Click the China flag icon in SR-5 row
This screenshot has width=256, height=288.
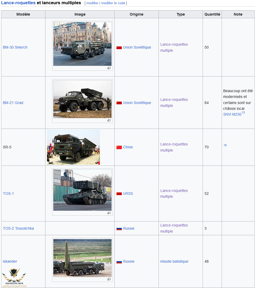[119, 147]
